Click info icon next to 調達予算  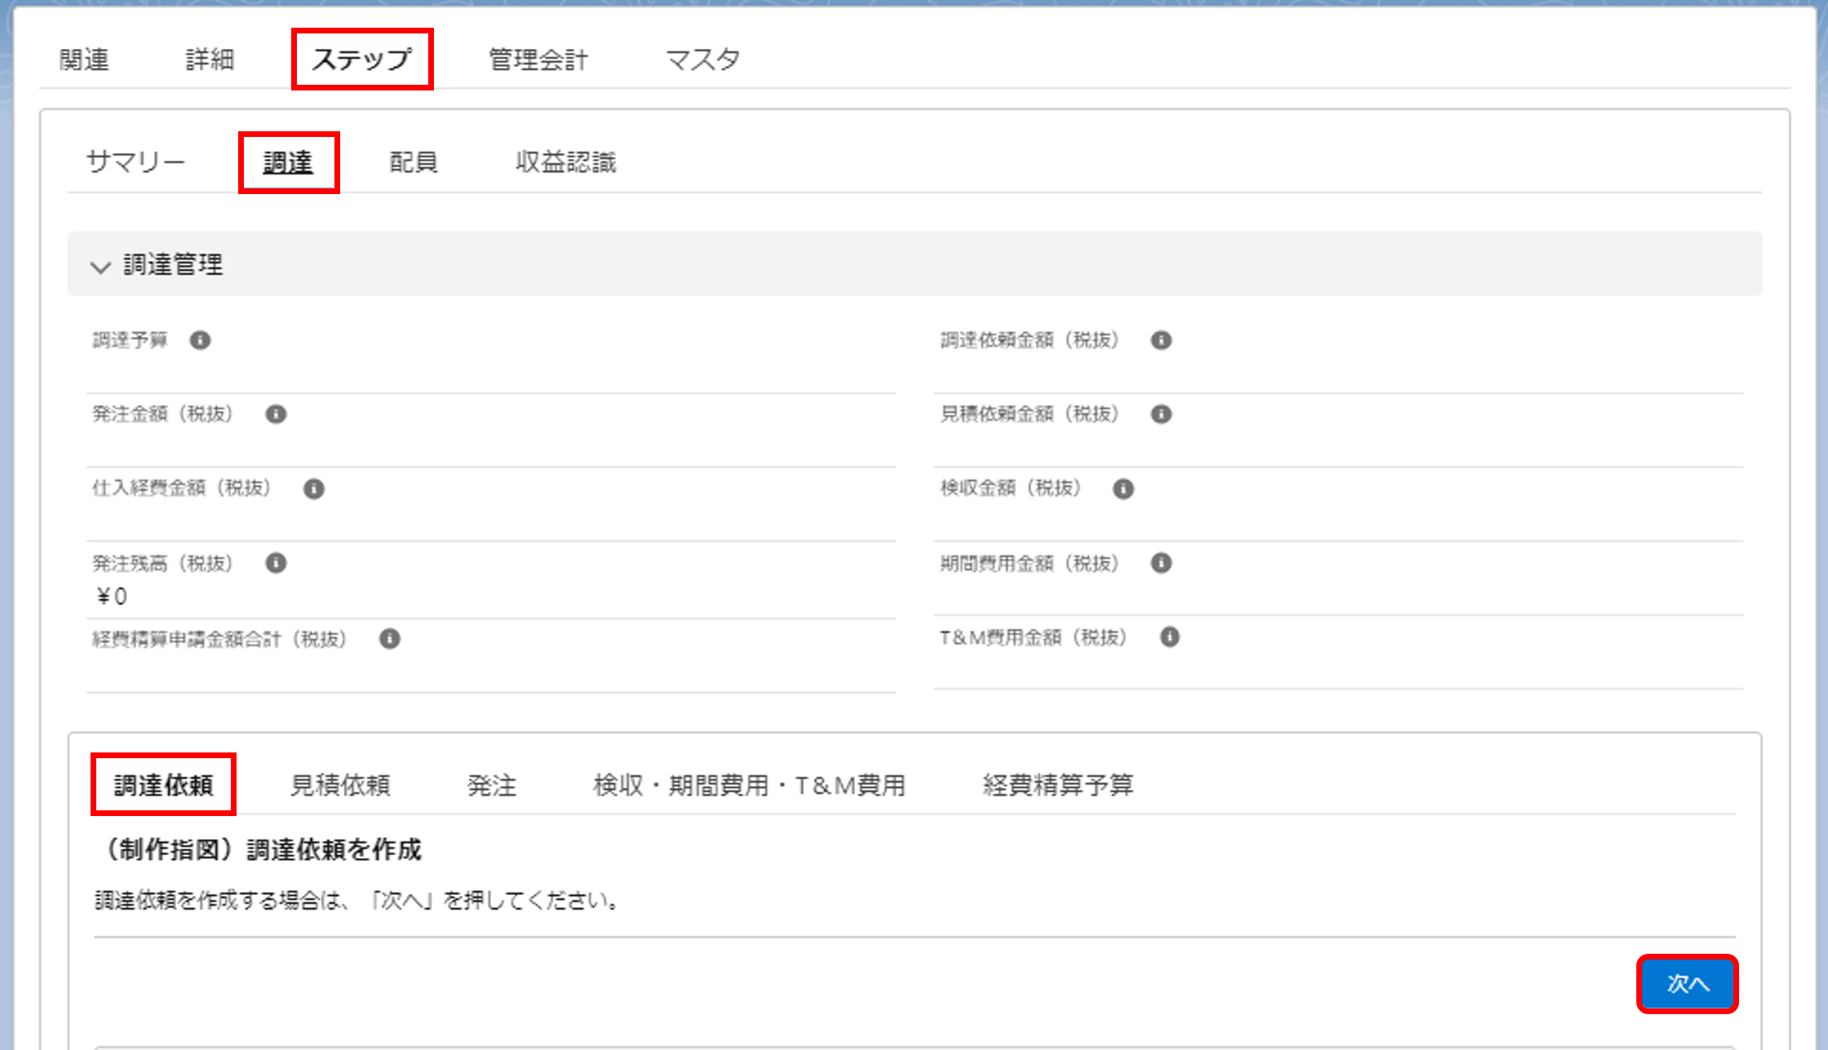[200, 340]
